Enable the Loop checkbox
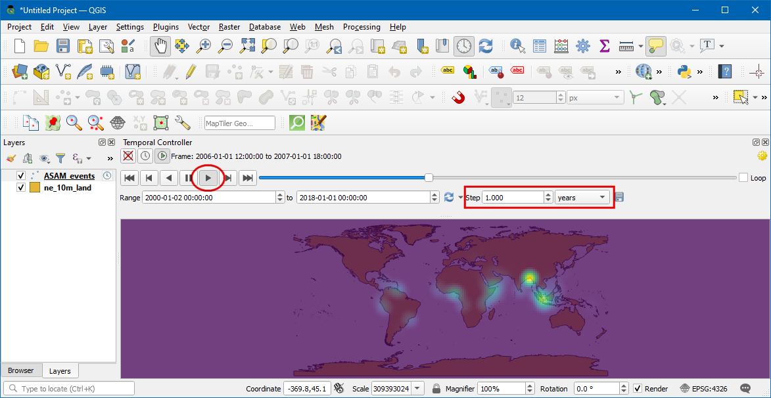771x398 pixels. [743, 178]
